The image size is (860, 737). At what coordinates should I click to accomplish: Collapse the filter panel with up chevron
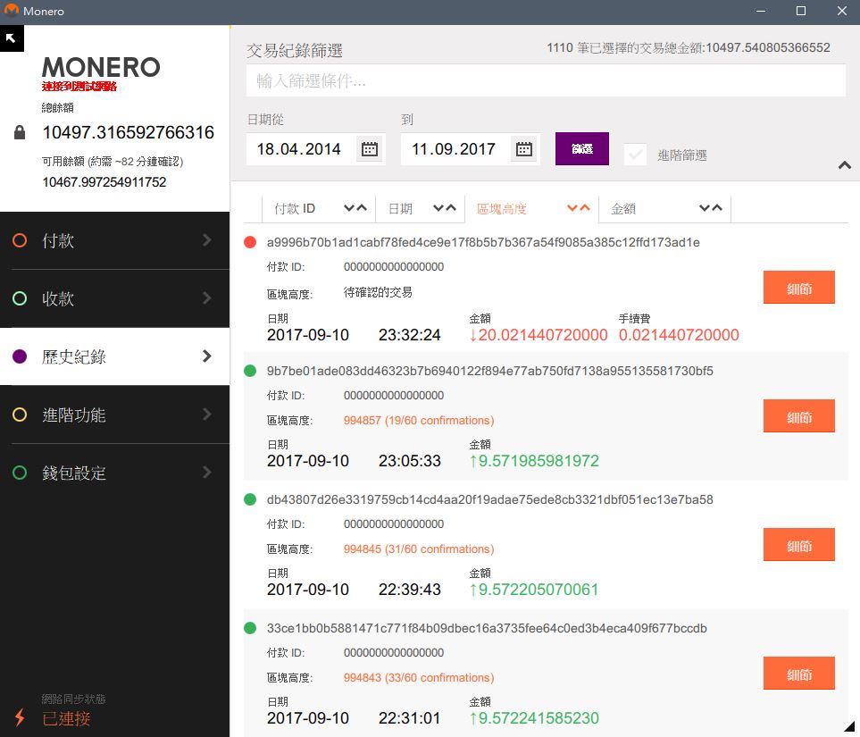(845, 164)
